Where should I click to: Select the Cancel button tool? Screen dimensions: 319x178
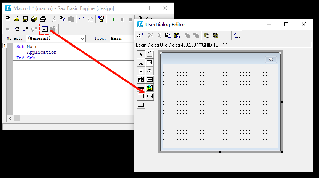point(150,96)
